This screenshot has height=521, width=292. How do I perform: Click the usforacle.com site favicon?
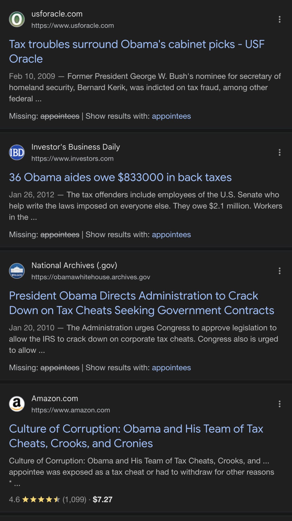click(17, 19)
